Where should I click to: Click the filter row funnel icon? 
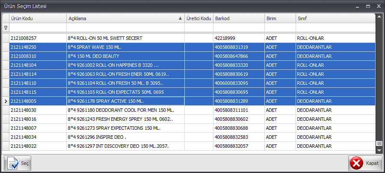(6, 27)
